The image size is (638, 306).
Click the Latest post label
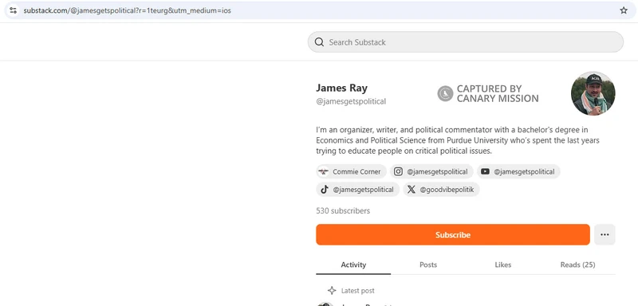point(357,291)
